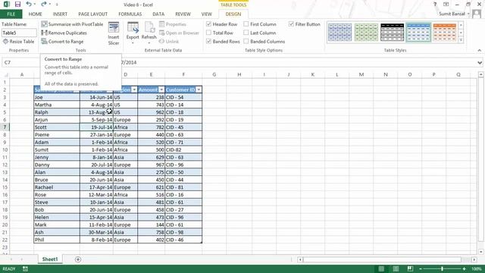The width and height of the screenshot is (485, 273).
Task: Toggle the Banded Rows checkbox
Action: tap(209, 41)
